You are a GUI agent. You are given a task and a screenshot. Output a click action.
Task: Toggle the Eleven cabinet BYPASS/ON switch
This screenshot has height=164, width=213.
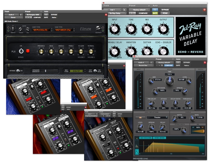click(18, 71)
